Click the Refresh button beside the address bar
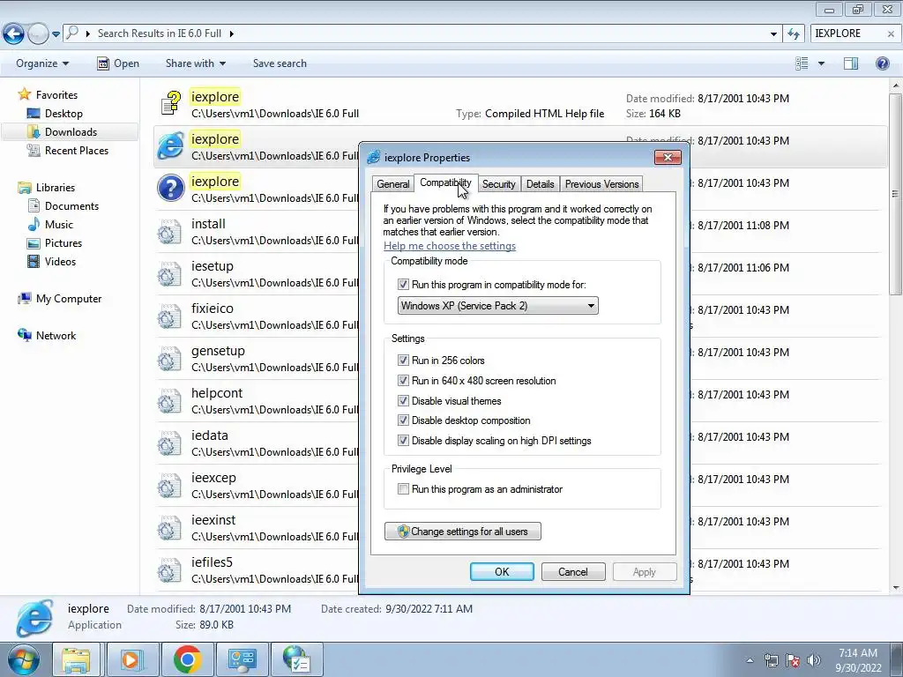Image resolution: width=903 pixels, height=677 pixels. tap(794, 34)
